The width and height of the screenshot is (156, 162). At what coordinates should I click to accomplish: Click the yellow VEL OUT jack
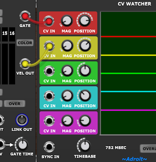(x=25, y=64)
